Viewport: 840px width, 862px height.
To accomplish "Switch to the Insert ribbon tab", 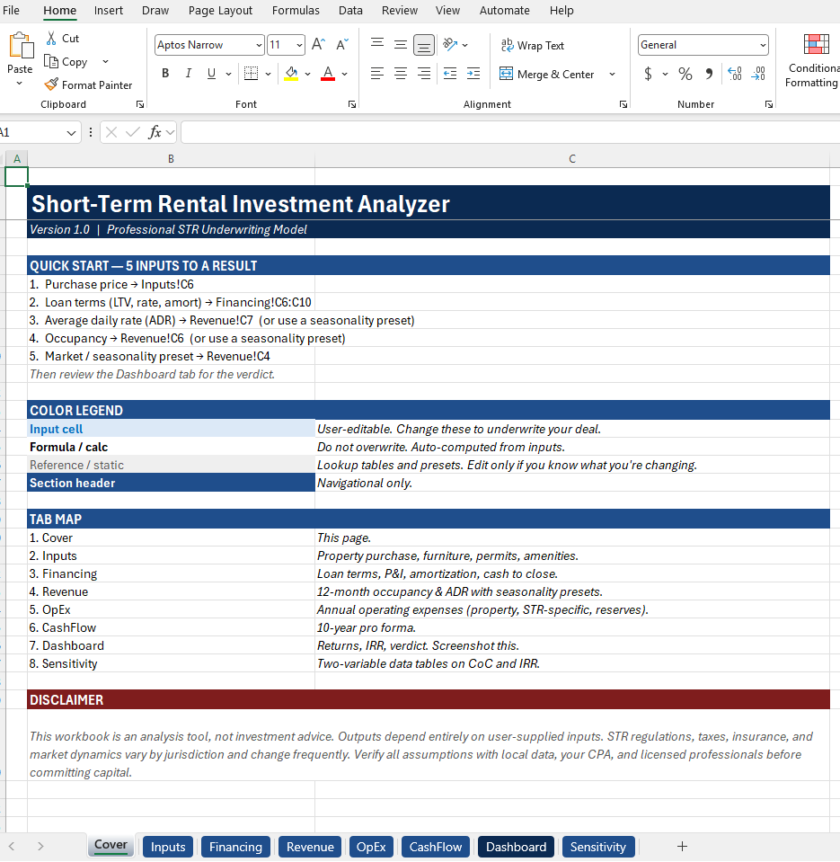I will click(108, 11).
